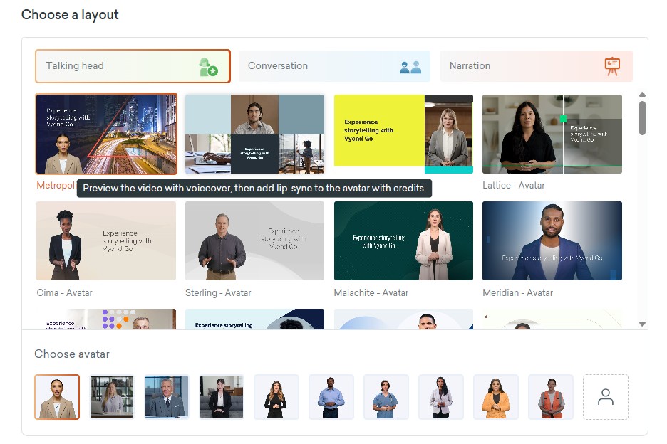Click the layout list scroll-down arrow
667x444 pixels.
coord(642,324)
